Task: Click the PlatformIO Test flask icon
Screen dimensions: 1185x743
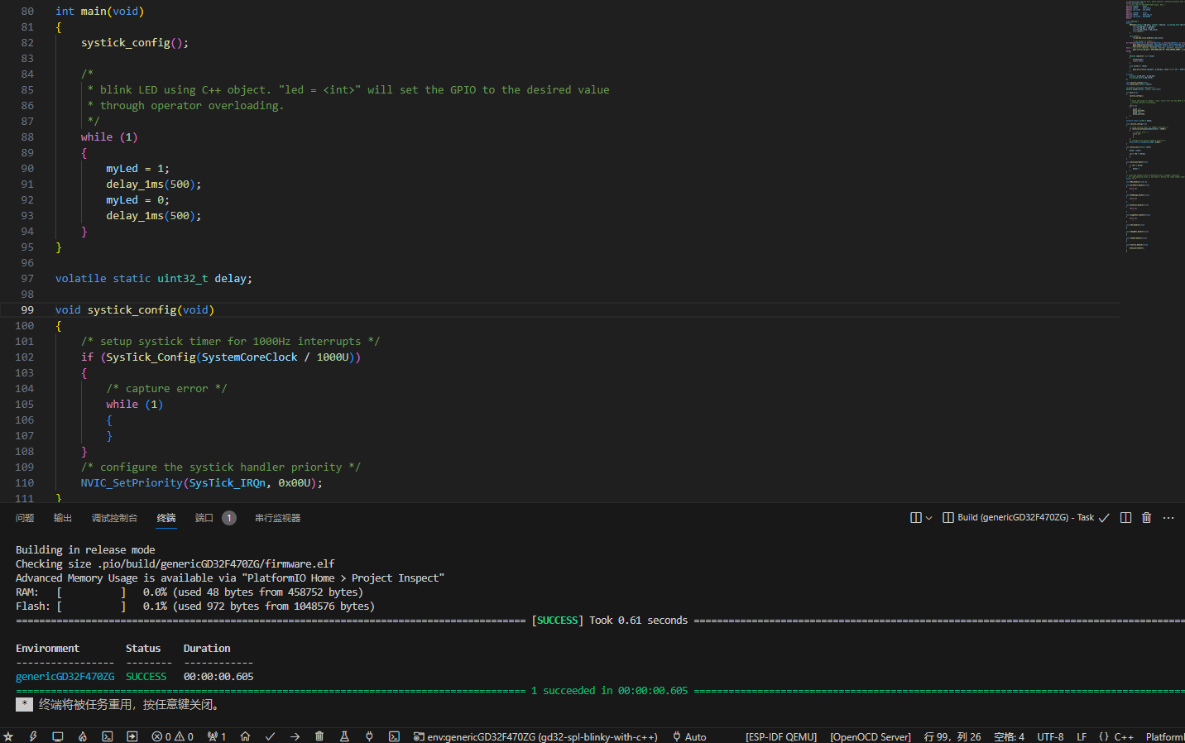Action: [x=344, y=736]
